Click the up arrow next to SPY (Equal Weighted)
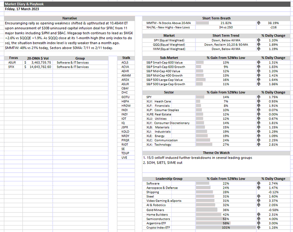This screenshot has width=293, height=232. click(x=258, y=40)
